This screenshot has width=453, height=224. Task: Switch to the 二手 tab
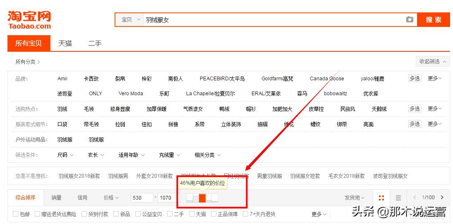click(95, 43)
